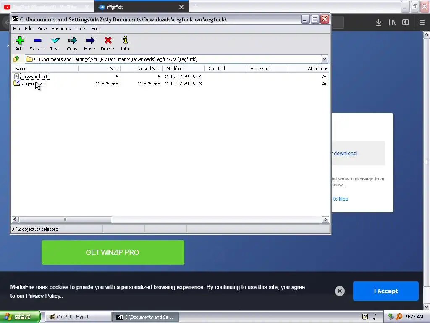Click the horizontal scrollbar left arrow
Screen dimensions: 430x323
coord(15,219)
